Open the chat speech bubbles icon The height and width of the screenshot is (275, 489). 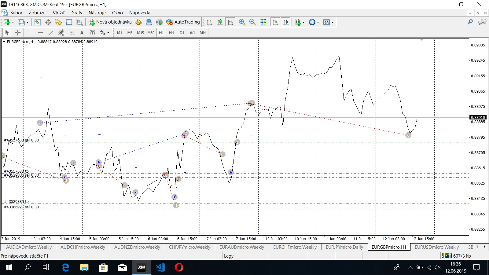click(x=482, y=22)
